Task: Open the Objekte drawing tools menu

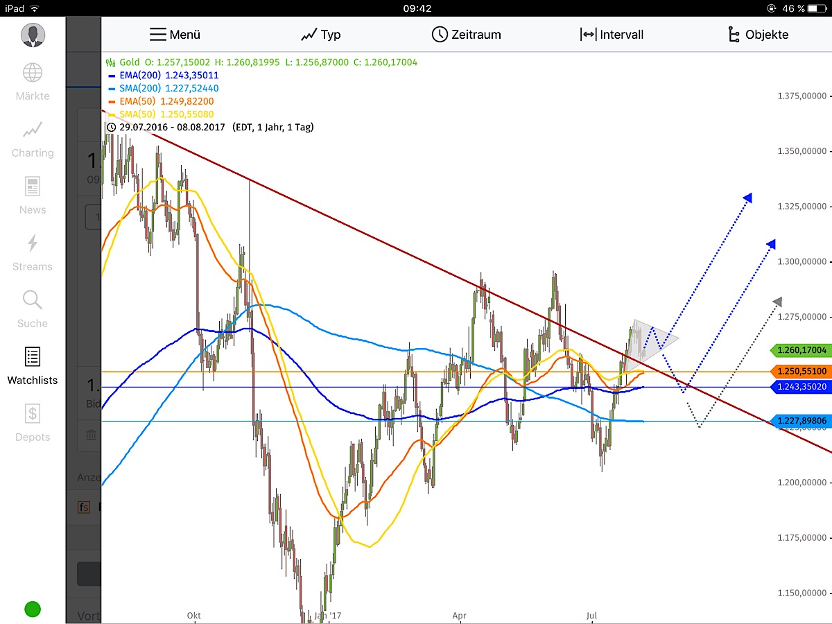Action: tap(760, 34)
